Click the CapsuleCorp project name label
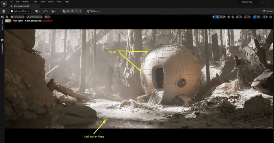This screenshot has width=274, height=143. 247,2
